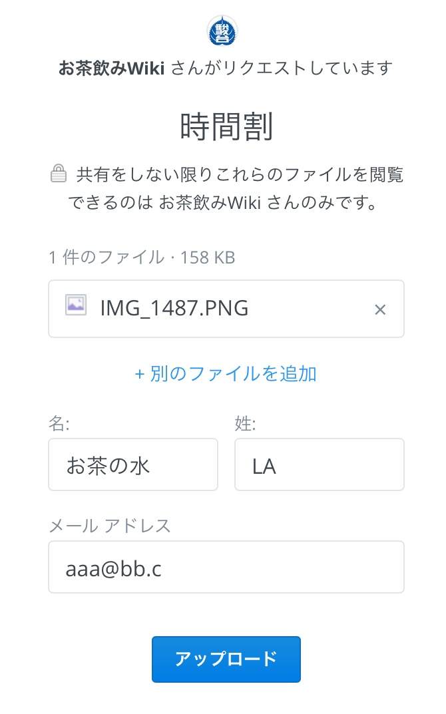The image size is (446, 714).
Task: Click the image file thumbnail icon
Action: (x=76, y=305)
